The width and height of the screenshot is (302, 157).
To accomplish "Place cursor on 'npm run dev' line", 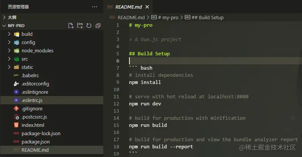I will click(x=145, y=104).
